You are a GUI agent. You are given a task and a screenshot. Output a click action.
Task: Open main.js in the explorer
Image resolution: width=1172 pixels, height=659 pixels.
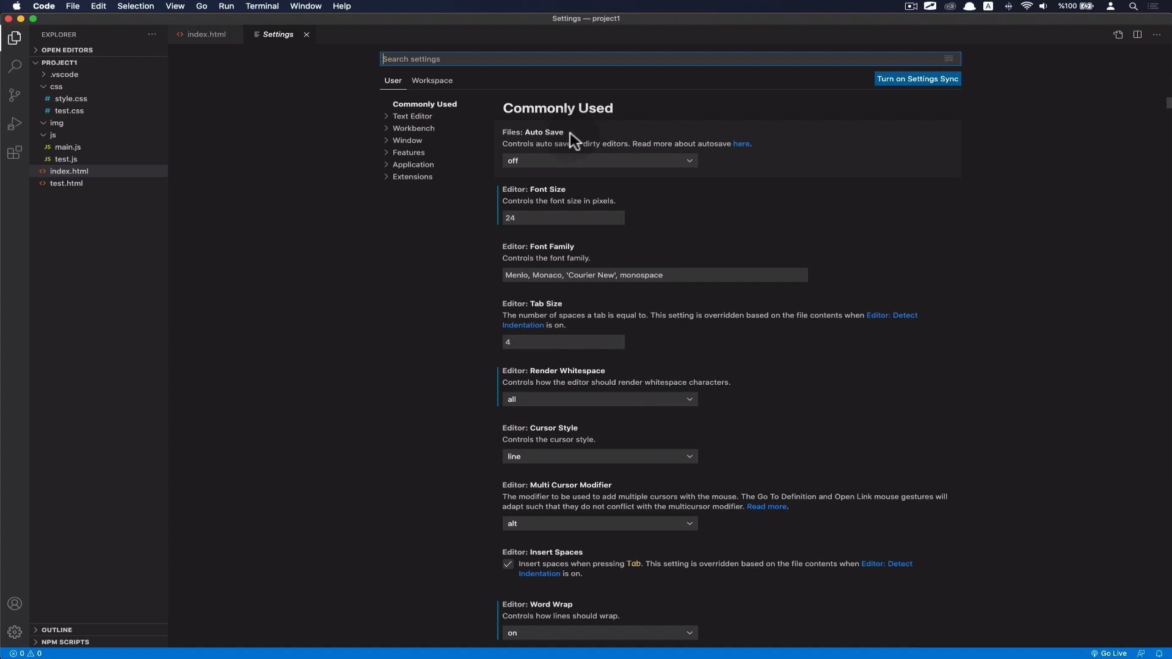[x=68, y=147]
